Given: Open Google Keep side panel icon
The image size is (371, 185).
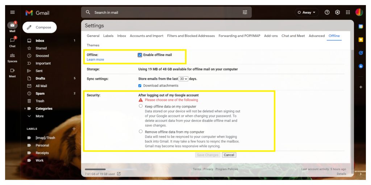Looking at the screenshot, I should point(361,40).
